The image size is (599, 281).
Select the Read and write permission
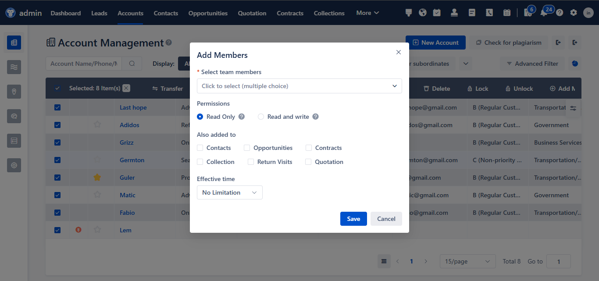(261, 117)
